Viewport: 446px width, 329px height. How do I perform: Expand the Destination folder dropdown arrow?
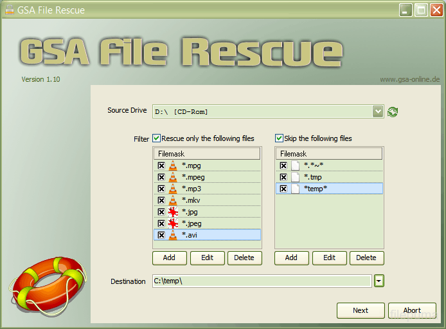pos(379,281)
